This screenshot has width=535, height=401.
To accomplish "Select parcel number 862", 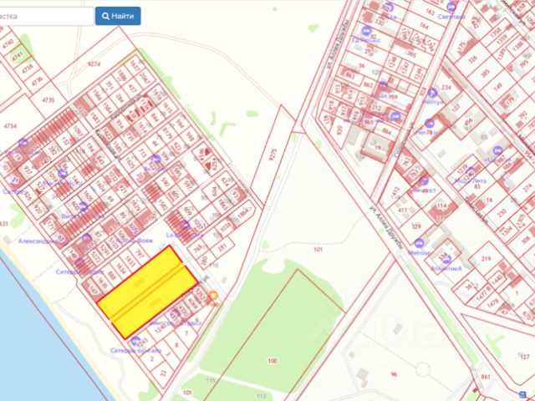I will 369,85.
